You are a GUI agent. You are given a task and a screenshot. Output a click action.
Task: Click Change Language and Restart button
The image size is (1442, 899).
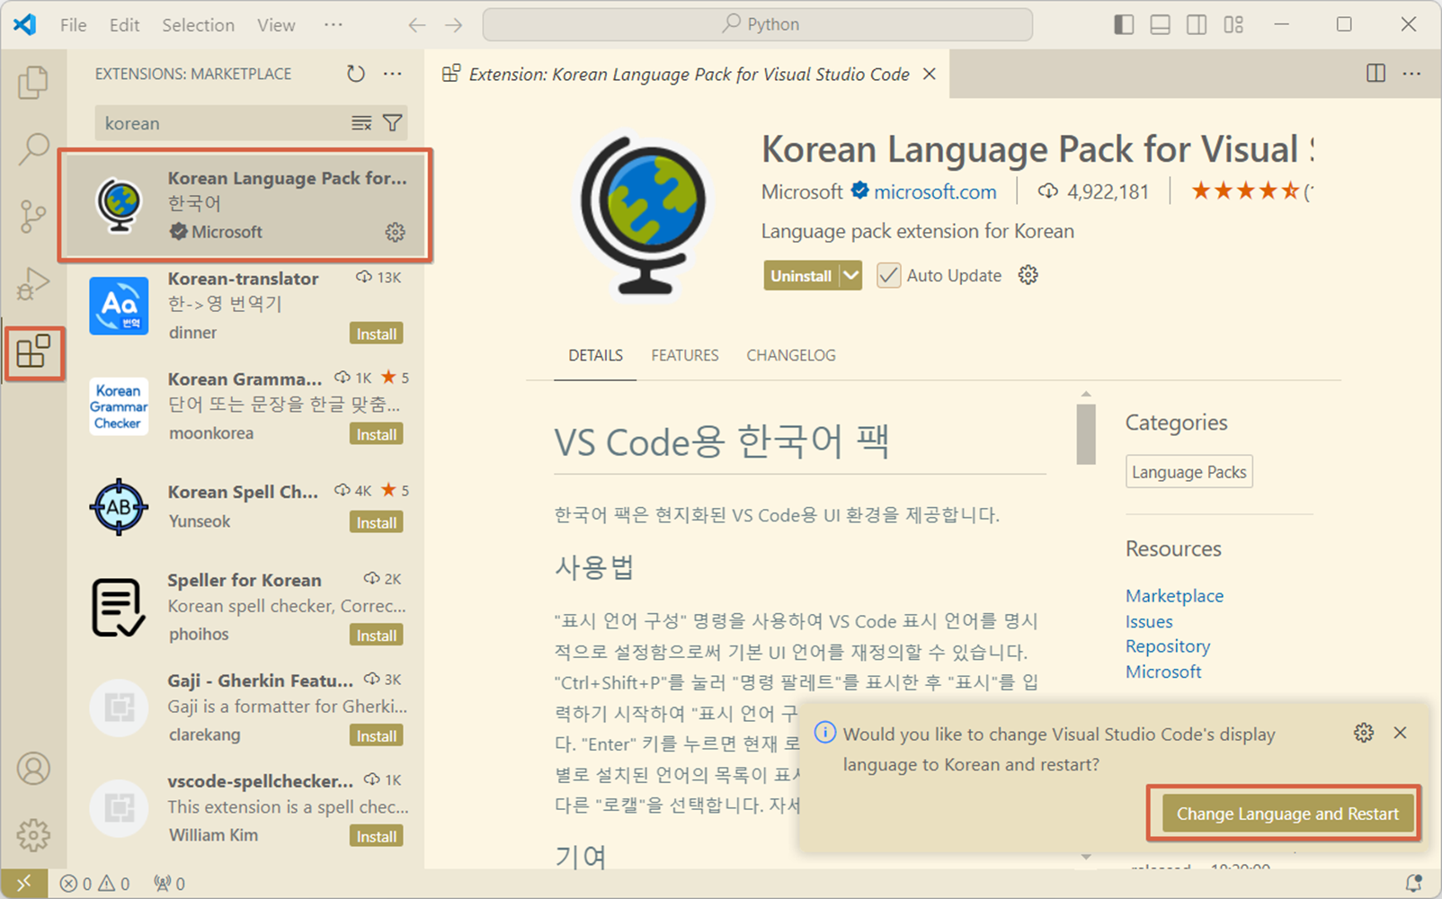coord(1287,814)
